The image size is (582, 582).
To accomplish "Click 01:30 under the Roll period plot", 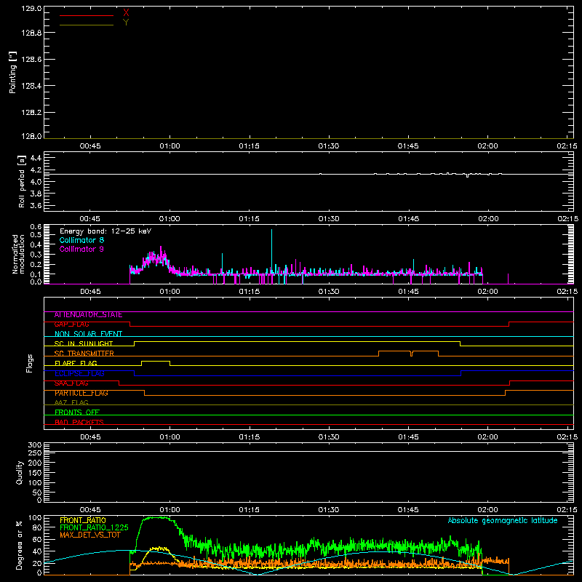I will (x=329, y=219).
